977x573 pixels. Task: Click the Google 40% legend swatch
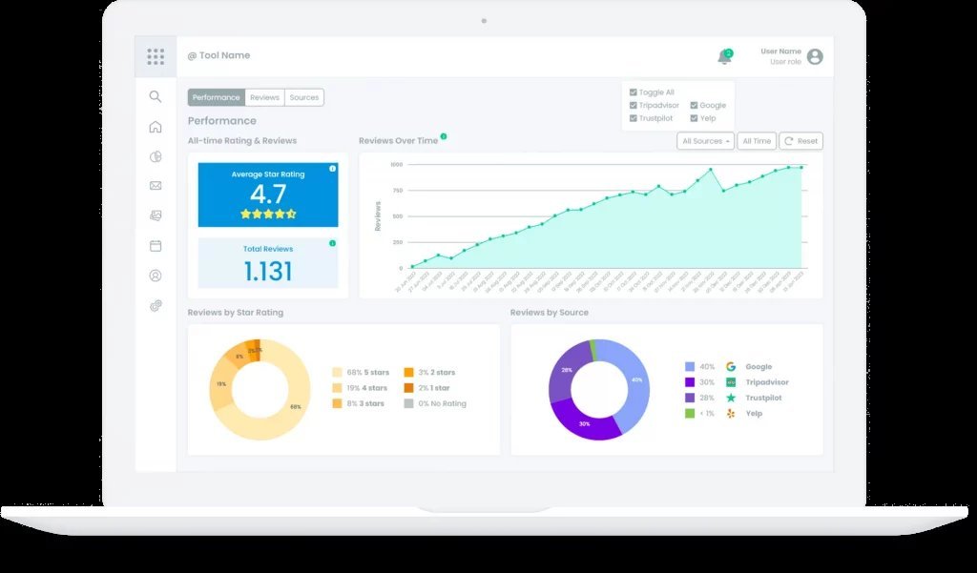click(690, 367)
